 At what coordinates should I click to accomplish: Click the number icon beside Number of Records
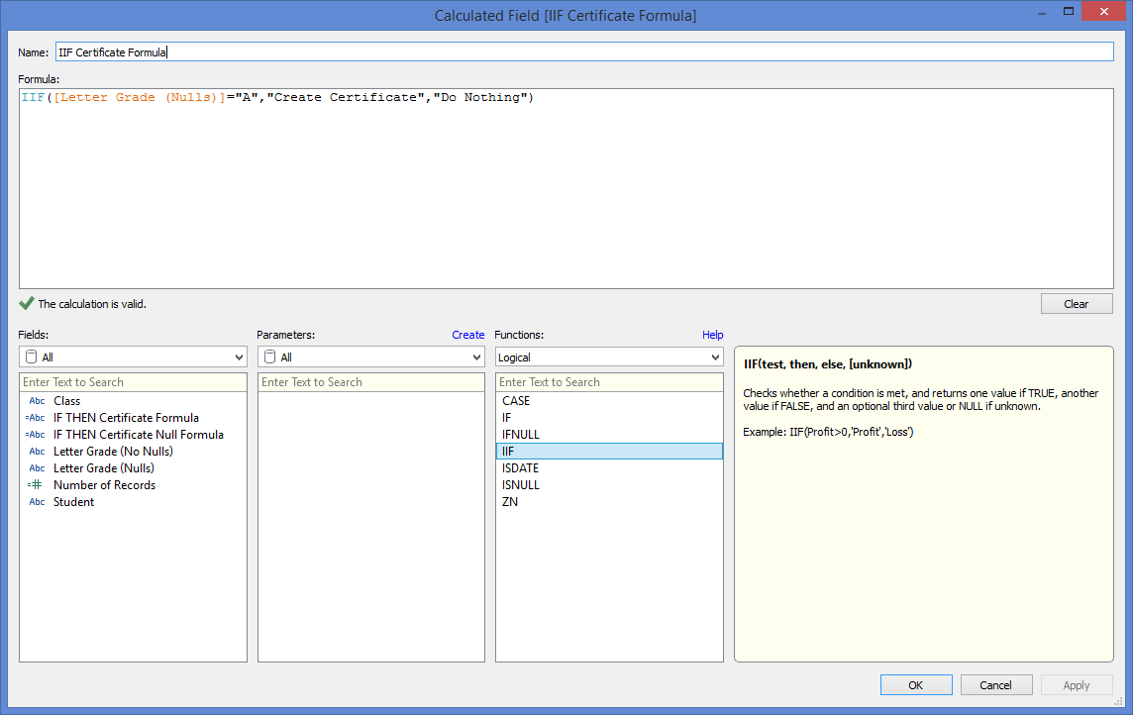tap(36, 485)
